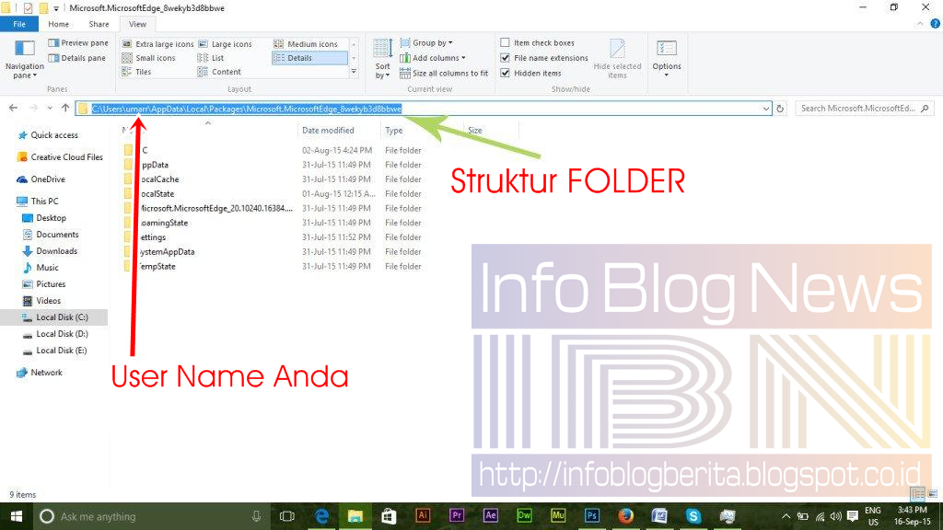Open the Share ribbon tab
The width and height of the screenshot is (943, 530).
pyautogui.click(x=99, y=24)
